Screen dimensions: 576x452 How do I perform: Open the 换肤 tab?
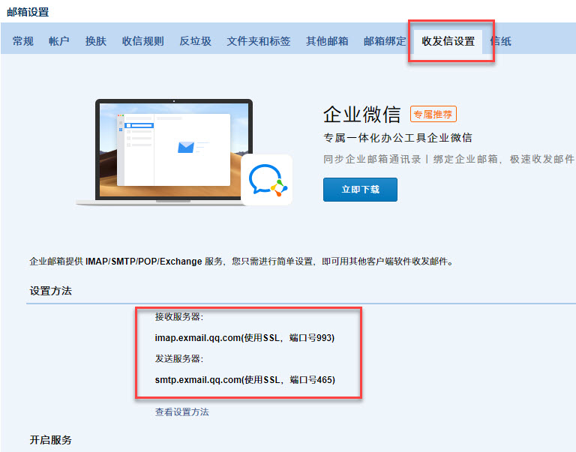click(x=96, y=41)
